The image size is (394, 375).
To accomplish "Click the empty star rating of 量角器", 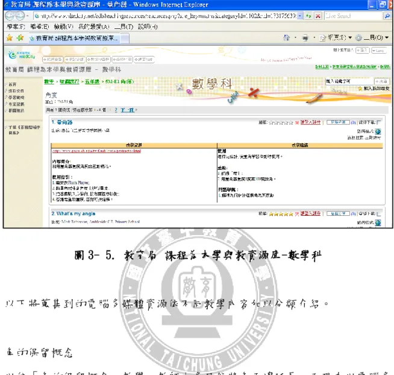I will click(x=281, y=123).
